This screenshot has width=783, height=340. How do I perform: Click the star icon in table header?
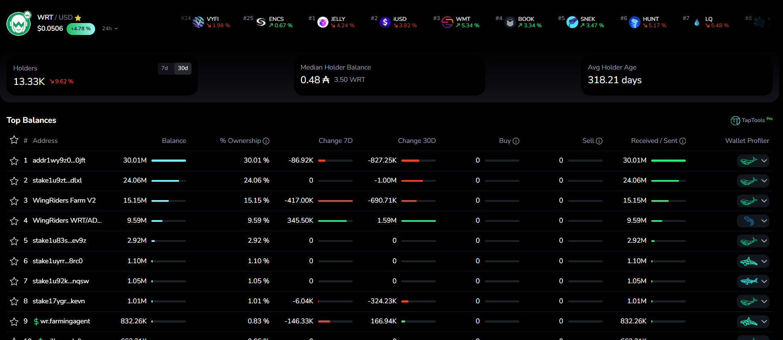[x=14, y=140]
